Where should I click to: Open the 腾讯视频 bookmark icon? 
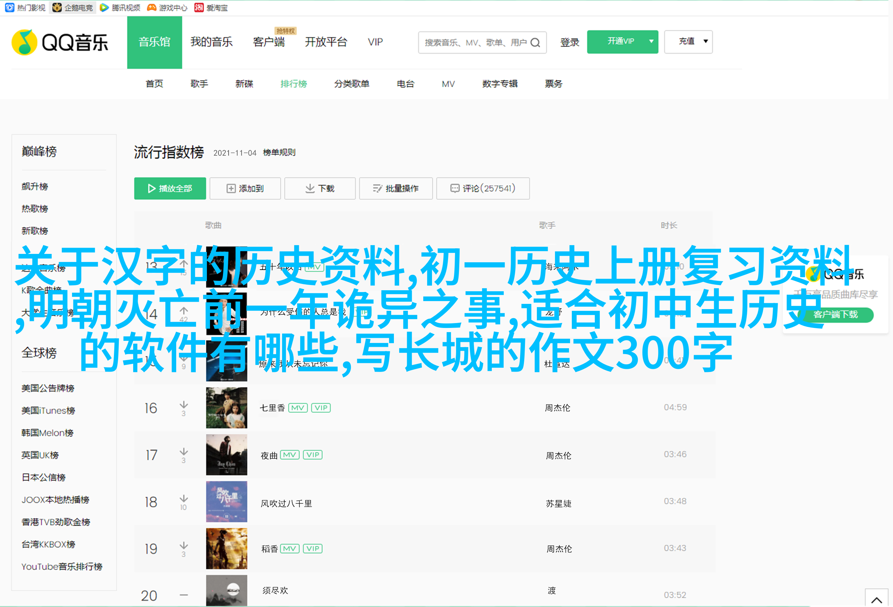point(104,8)
